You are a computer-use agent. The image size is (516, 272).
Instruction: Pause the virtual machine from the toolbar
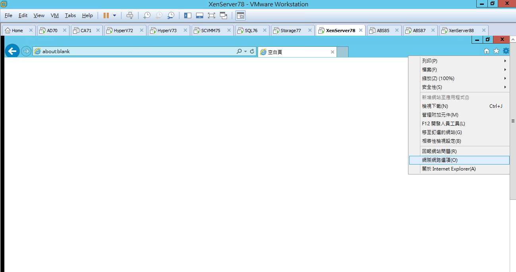tap(106, 15)
